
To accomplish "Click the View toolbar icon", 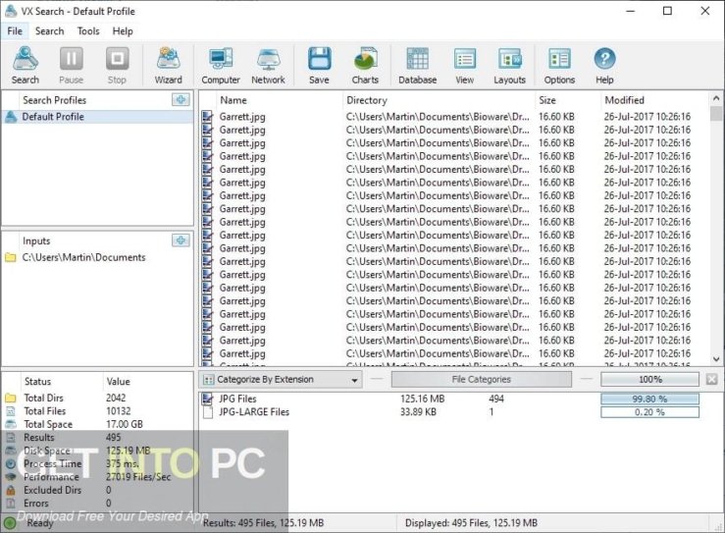I will tap(465, 65).
